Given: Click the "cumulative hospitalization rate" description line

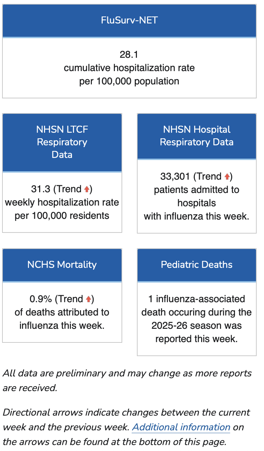Looking at the screenshot, I should click(129, 68).
